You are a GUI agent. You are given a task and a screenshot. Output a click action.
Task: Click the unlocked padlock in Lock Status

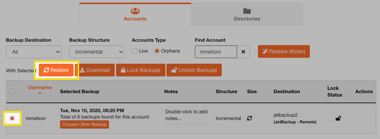[338, 118]
